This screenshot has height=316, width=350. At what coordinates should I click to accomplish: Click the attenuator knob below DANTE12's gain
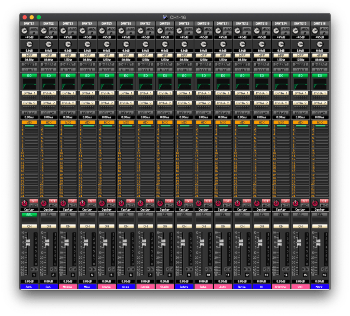click(x=242, y=44)
